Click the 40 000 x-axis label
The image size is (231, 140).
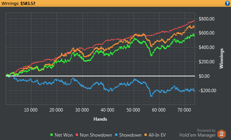tap(108, 110)
